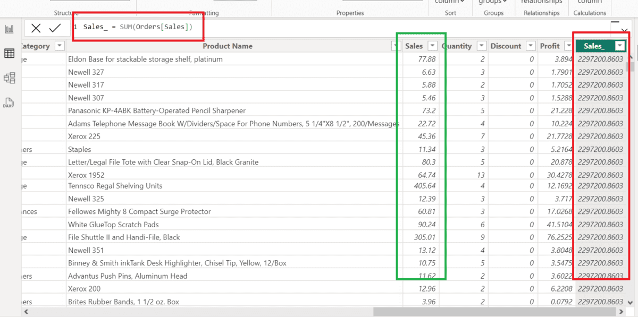This screenshot has height=317, width=638.
Task: Collapse the formula bar with the chevron
Action: pyautogui.click(x=624, y=30)
